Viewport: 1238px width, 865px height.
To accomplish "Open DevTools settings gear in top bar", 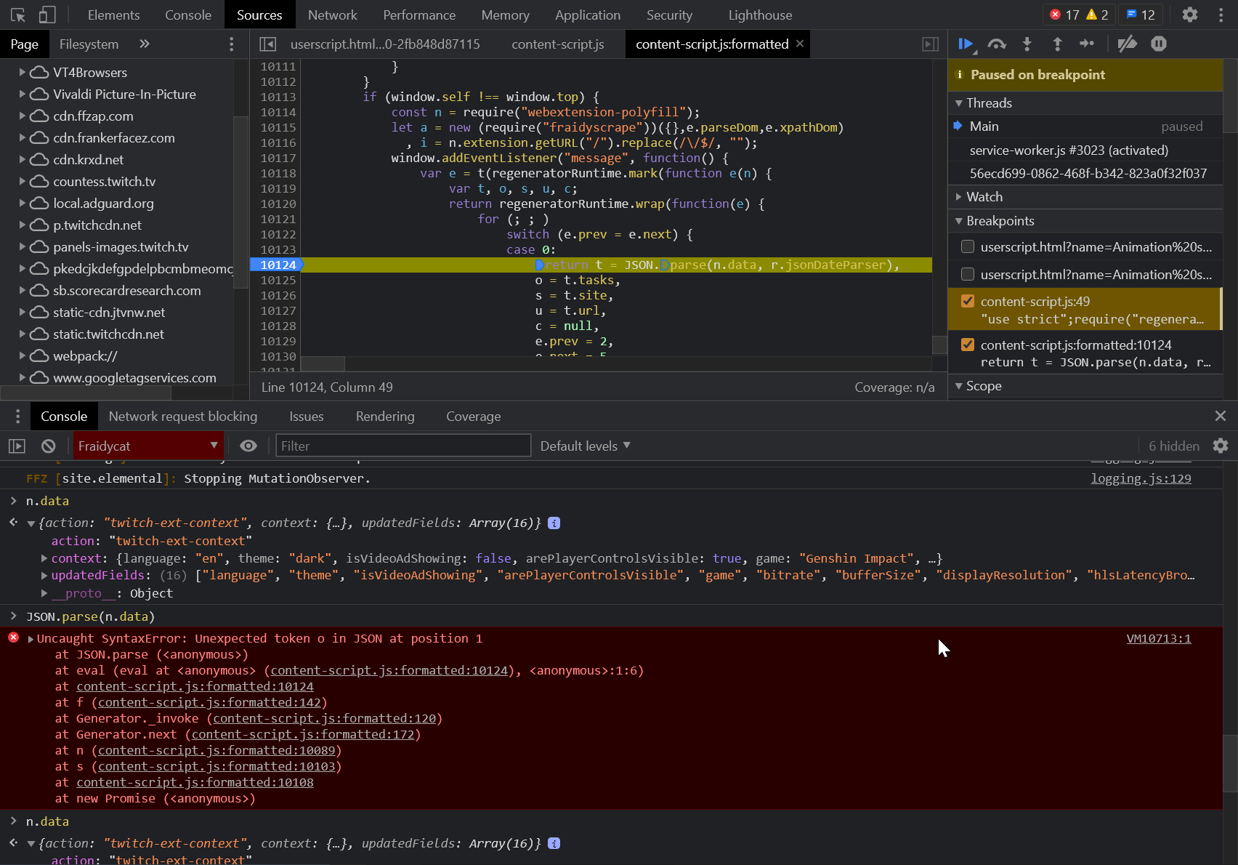I will pos(1190,15).
